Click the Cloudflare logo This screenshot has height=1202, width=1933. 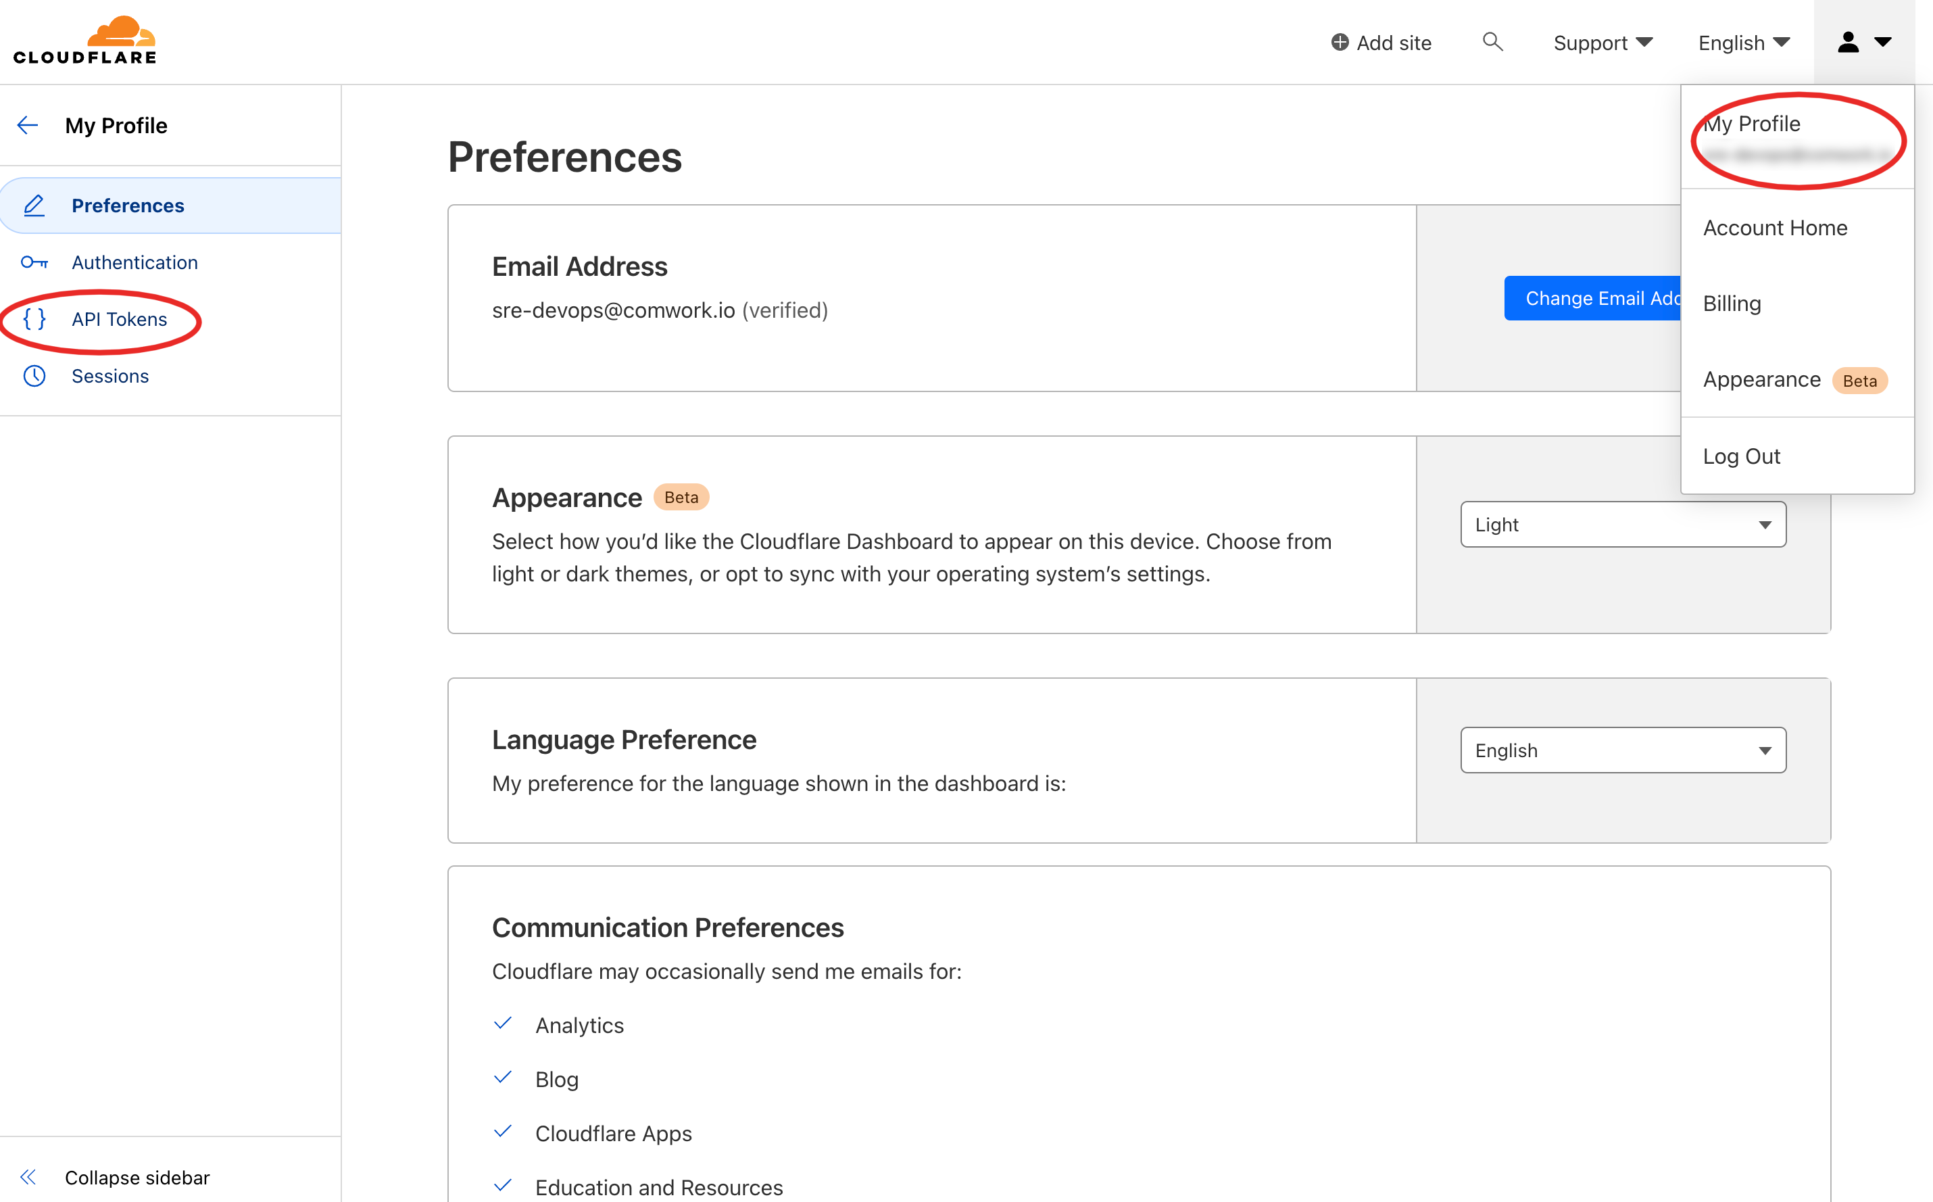coord(85,40)
